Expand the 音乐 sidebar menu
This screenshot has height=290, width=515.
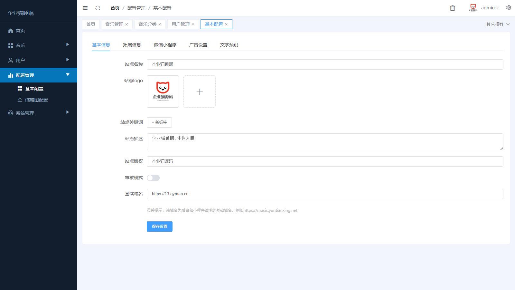[x=39, y=45]
